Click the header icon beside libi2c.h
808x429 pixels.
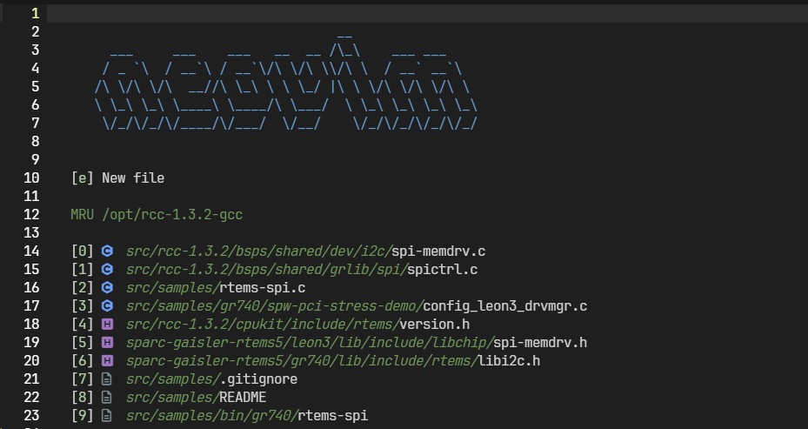coord(107,361)
